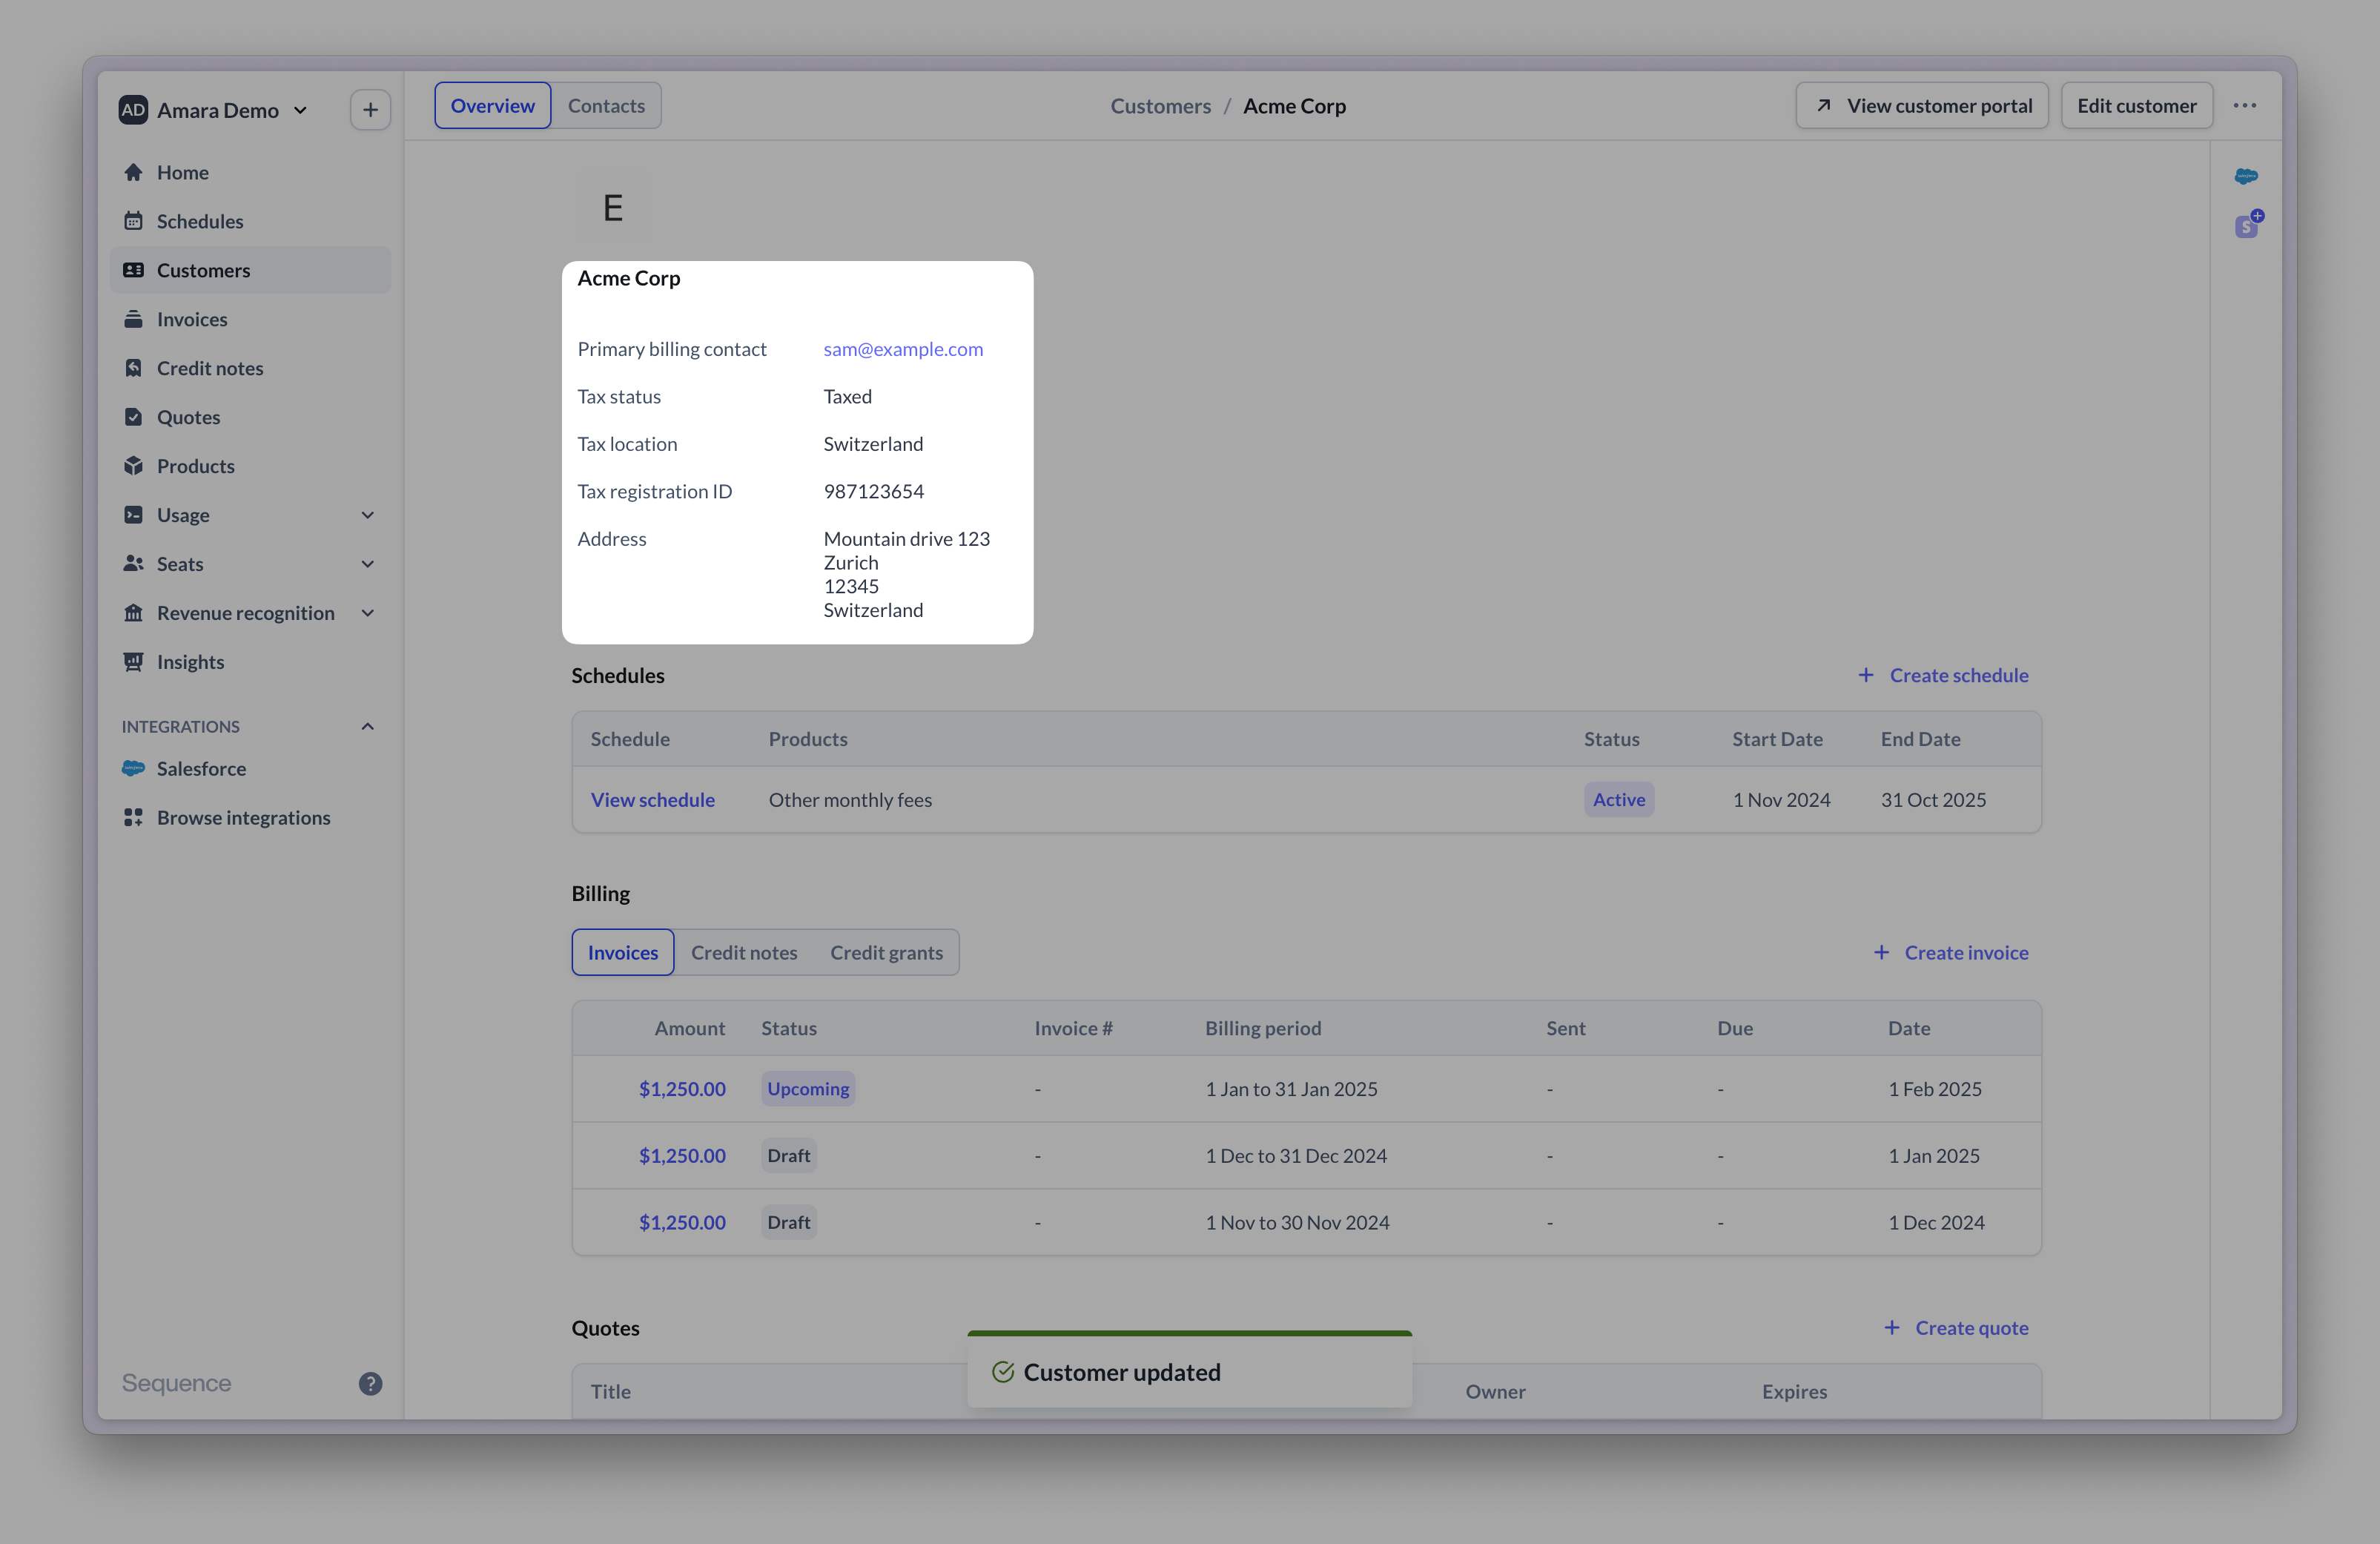Viewport: 2380px width, 1544px height.
Task: Switch to the Overview tab
Action: (492, 106)
